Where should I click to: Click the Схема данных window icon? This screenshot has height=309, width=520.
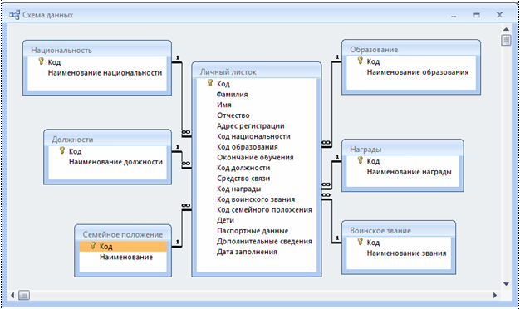(x=14, y=15)
